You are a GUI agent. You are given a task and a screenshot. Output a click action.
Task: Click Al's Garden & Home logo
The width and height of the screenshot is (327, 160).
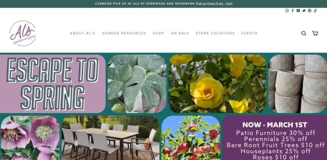[x=23, y=33]
